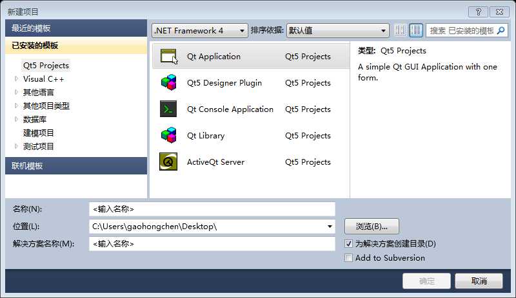Focus the 解决方案名称 input field
The height and width of the screenshot is (298, 516).
click(x=212, y=244)
